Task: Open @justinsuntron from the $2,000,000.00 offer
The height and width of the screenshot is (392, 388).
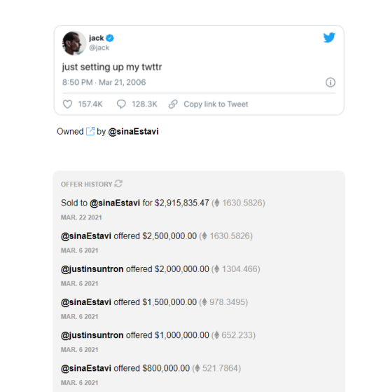Action: (x=92, y=269)
